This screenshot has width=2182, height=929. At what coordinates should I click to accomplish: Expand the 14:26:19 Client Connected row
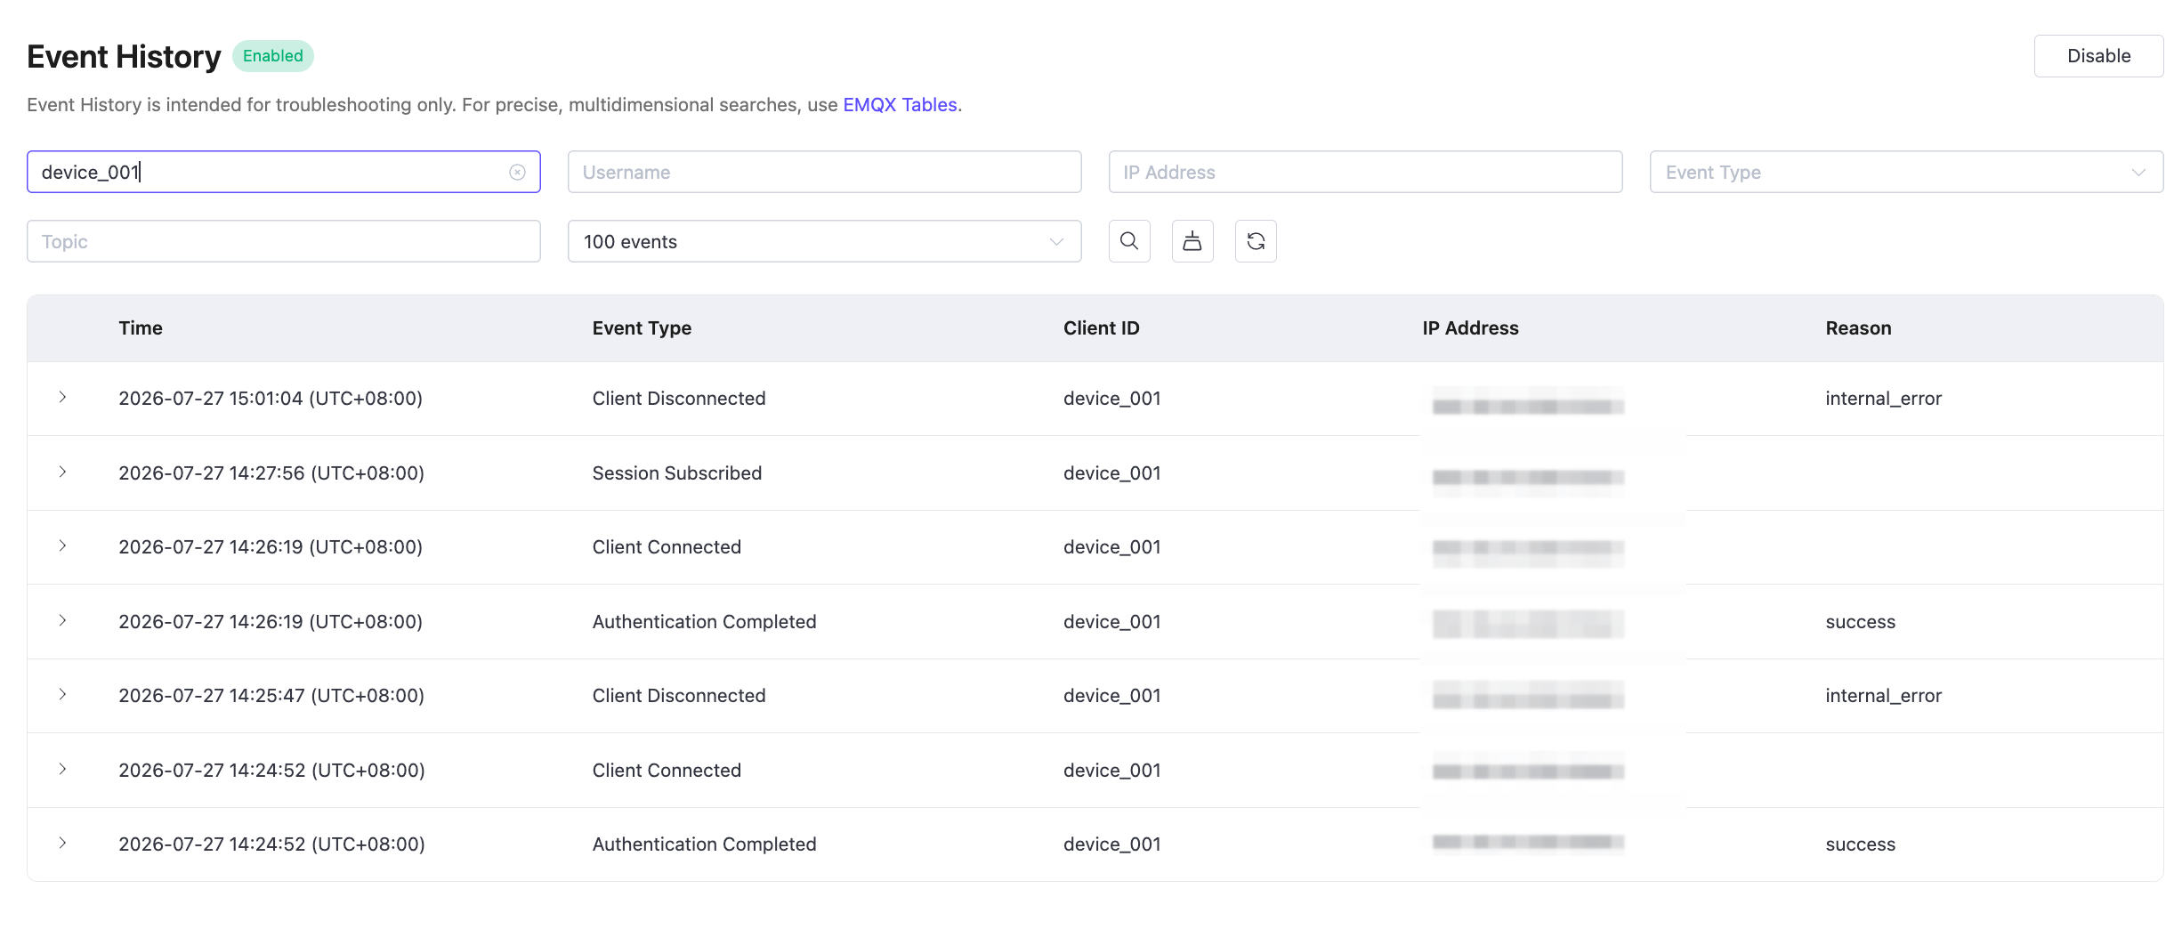click(x=62, y=545)
